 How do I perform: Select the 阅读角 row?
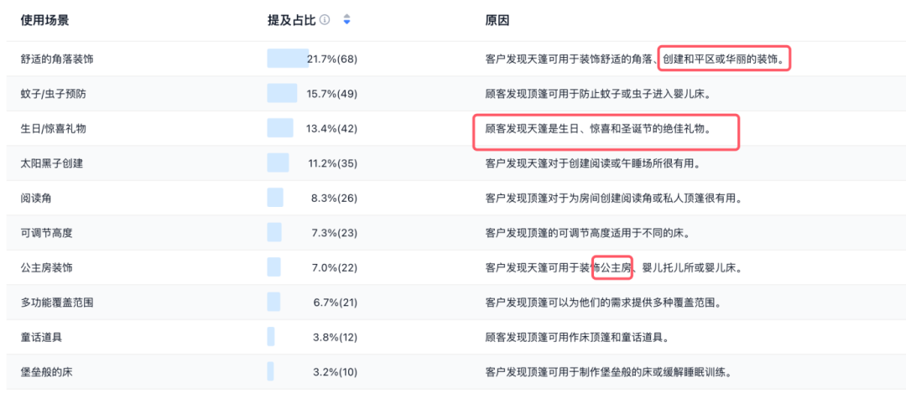(456, 198)
